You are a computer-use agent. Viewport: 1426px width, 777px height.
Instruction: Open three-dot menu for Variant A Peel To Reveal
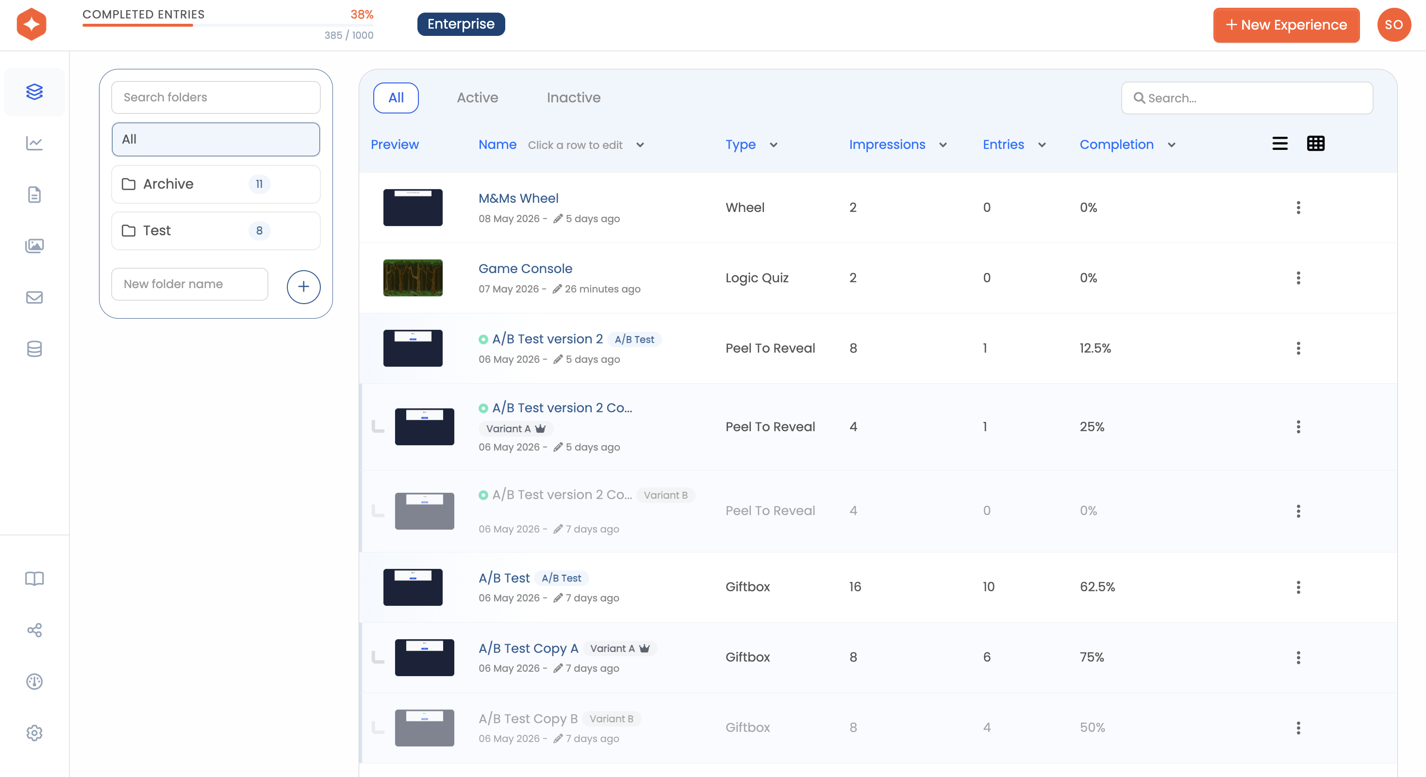click(1298, 426)
